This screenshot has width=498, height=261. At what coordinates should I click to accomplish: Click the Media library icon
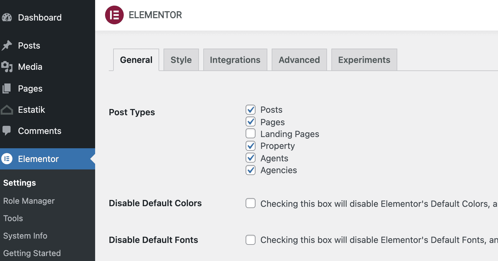[7, 67]
